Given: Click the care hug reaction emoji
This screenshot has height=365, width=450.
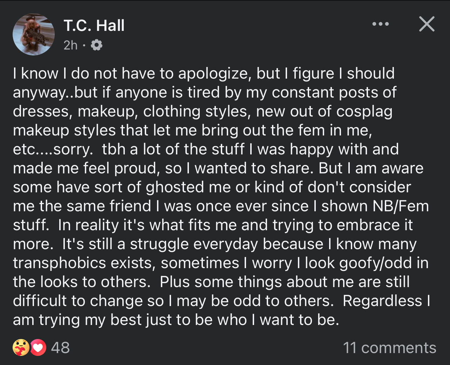Looking at the screenshot, I should pyautogui.click(x=21, y=347).
